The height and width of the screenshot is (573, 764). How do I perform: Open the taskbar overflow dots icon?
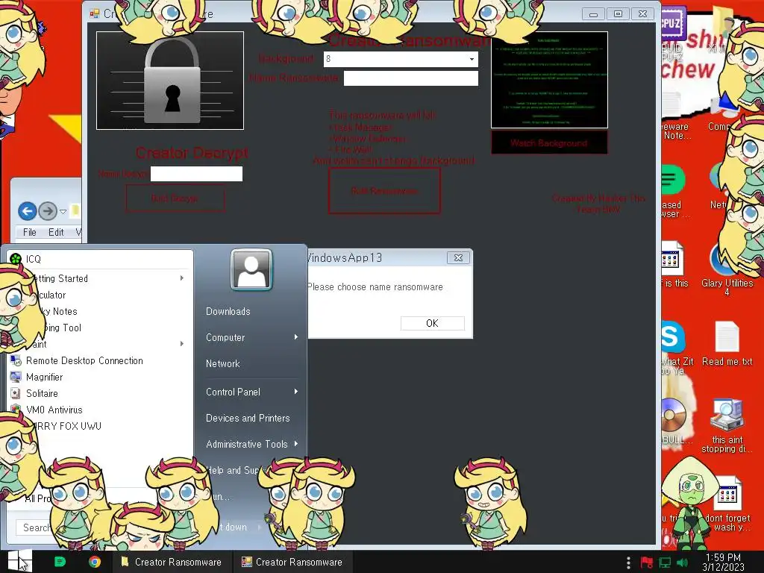(x=628, y=563)
